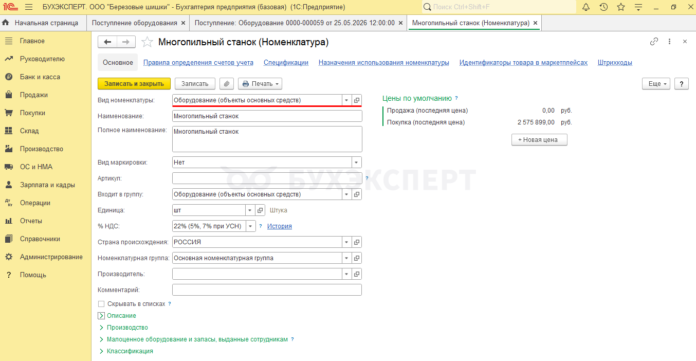Open Производство section in sidebar
This screenshot has width=696, height=361.
[x=42, y=149]
